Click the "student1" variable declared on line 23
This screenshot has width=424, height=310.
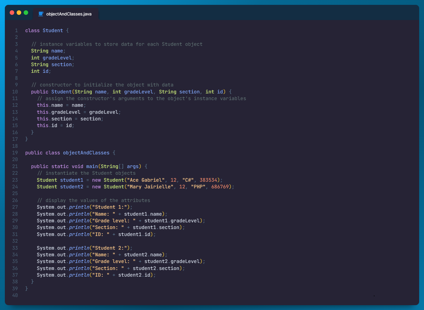coord(71,180)
